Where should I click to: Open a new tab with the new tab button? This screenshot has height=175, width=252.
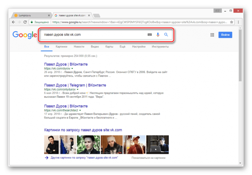point(97,15)
